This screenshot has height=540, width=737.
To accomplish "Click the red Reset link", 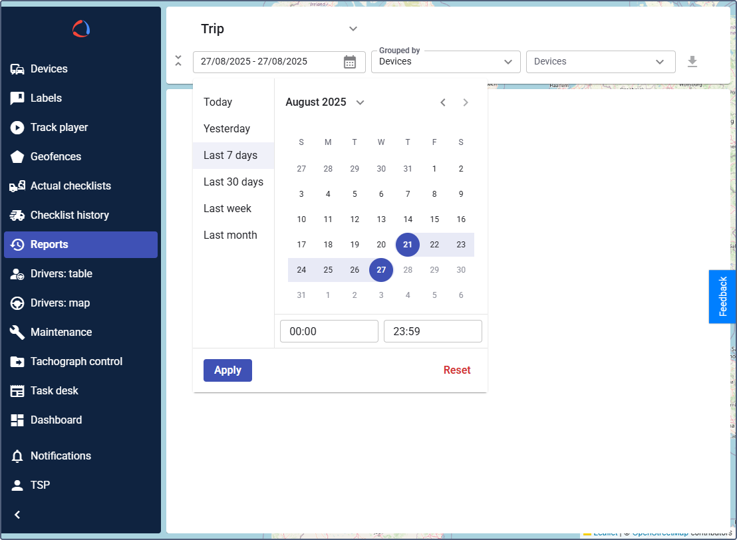I will (x=457, y=370).
